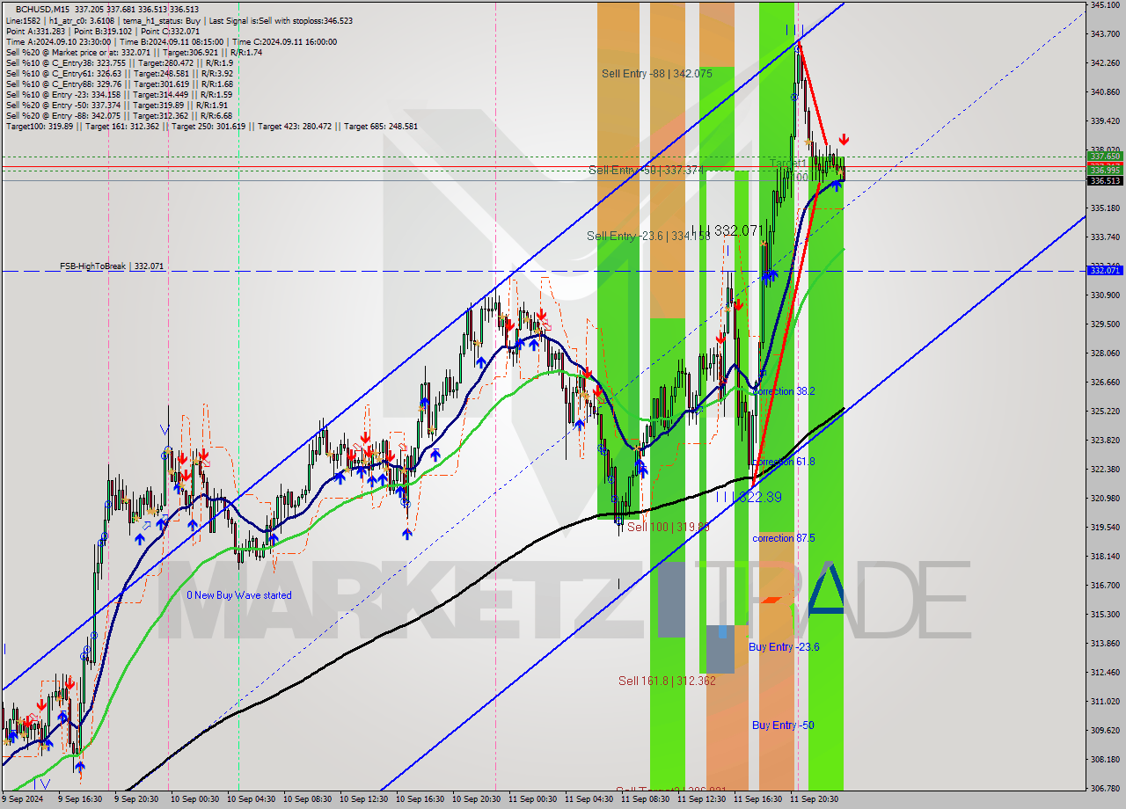Click the '0 New Buy Wave started' annotation
1126x809 pixels.
coord(239,595)
